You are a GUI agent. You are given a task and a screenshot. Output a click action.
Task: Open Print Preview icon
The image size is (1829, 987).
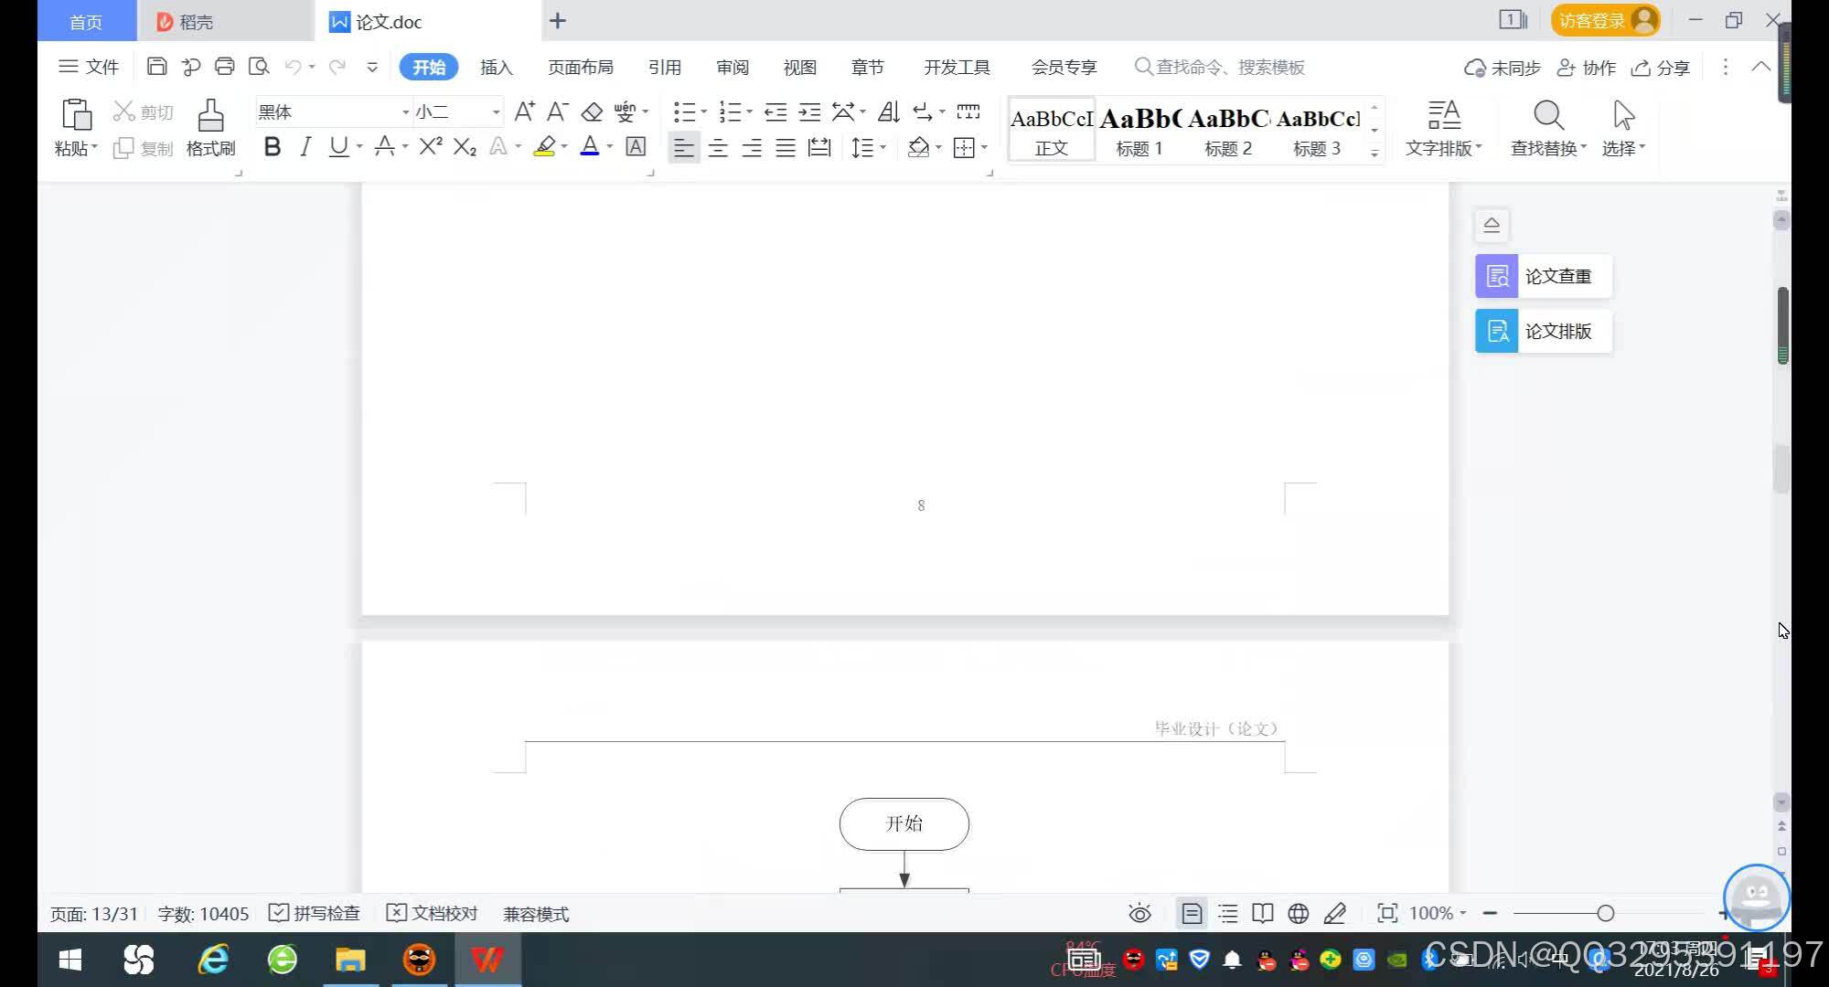click(x=259, y=67)
